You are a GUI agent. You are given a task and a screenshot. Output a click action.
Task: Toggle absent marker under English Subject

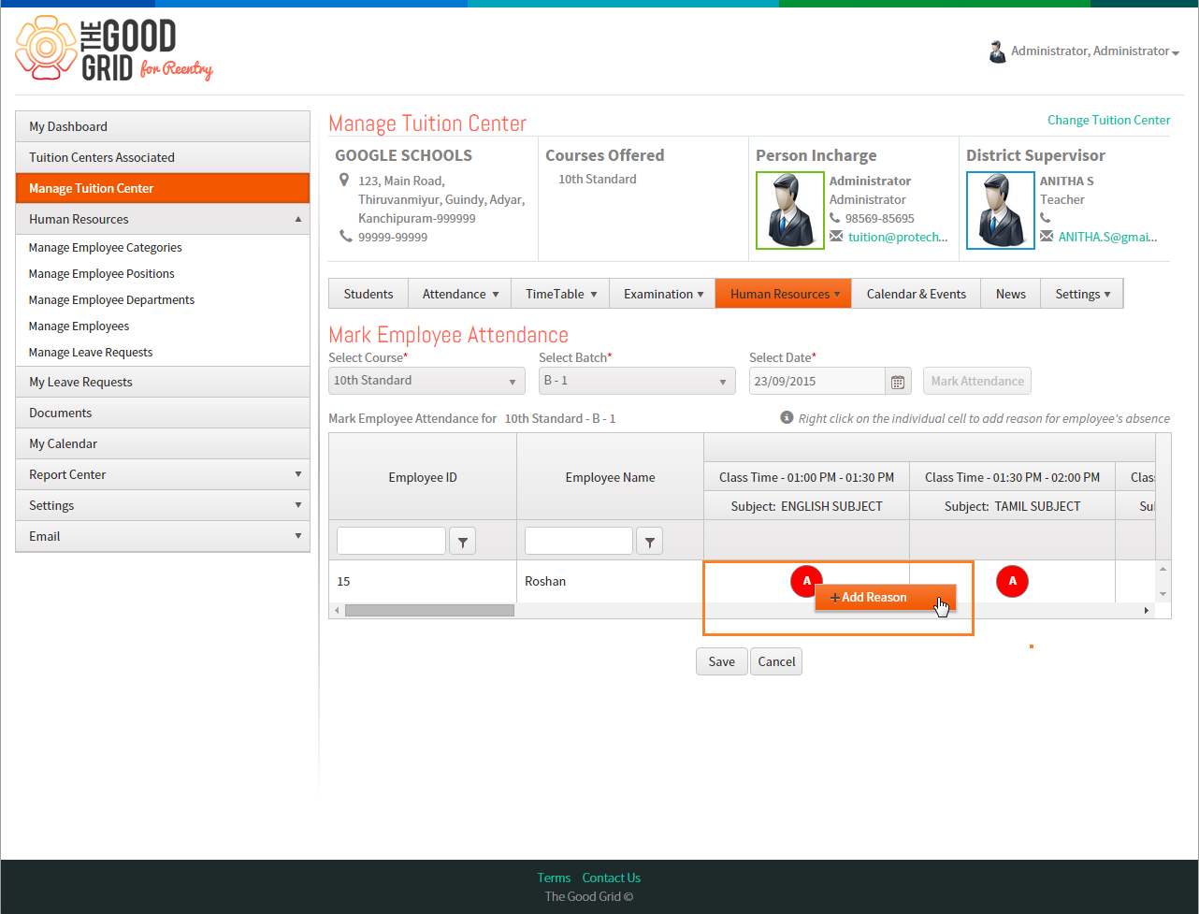(806, 581)
